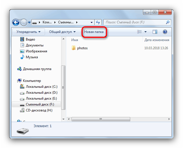Open CD-дисковод (H:)

pos(39,110)
